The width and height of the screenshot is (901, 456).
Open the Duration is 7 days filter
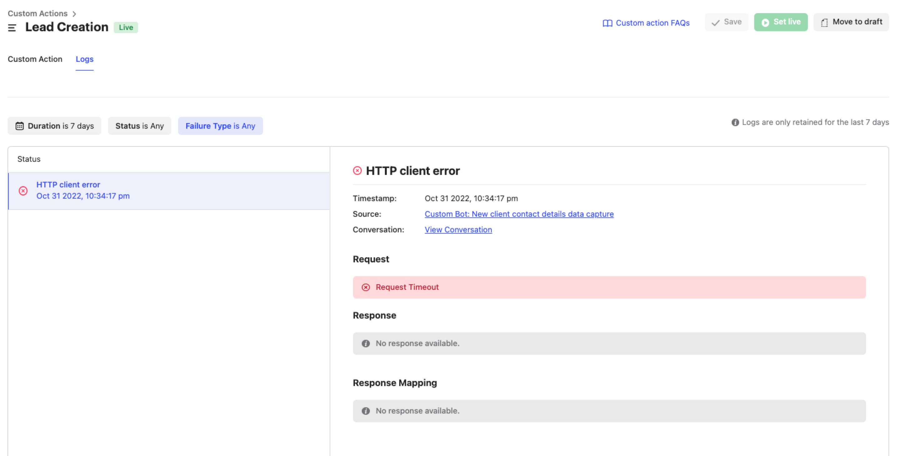pyautogui.click(x=54, y=126)
